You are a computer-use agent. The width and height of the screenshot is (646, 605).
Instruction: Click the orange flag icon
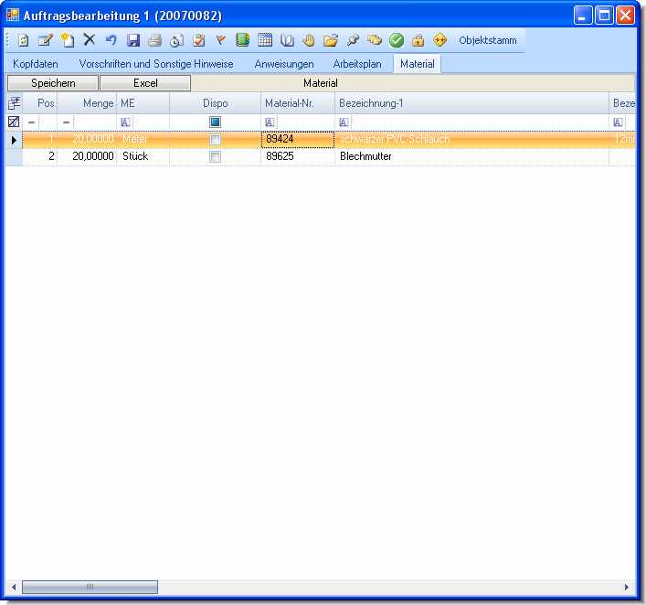click(x=221, y=40)
